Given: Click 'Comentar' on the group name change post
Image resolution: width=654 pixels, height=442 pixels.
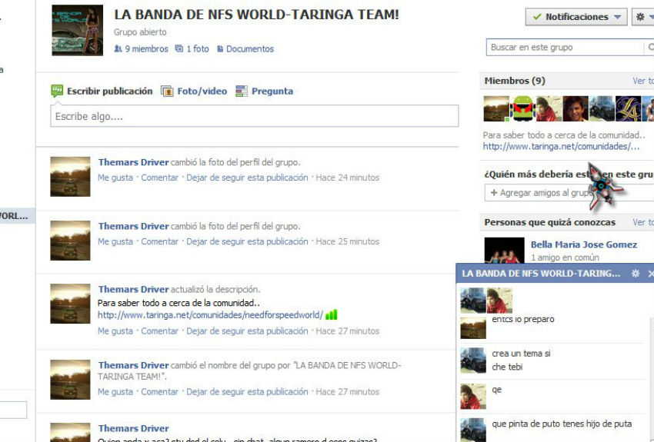Looking at the screenshot, I should tap(159, 391).
